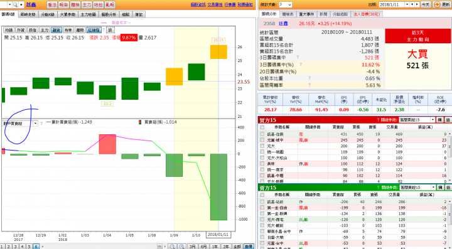This screenshot has width=452, height=249.
Task: Switch to the 個股分析 tab
Action: coord(109,14)
